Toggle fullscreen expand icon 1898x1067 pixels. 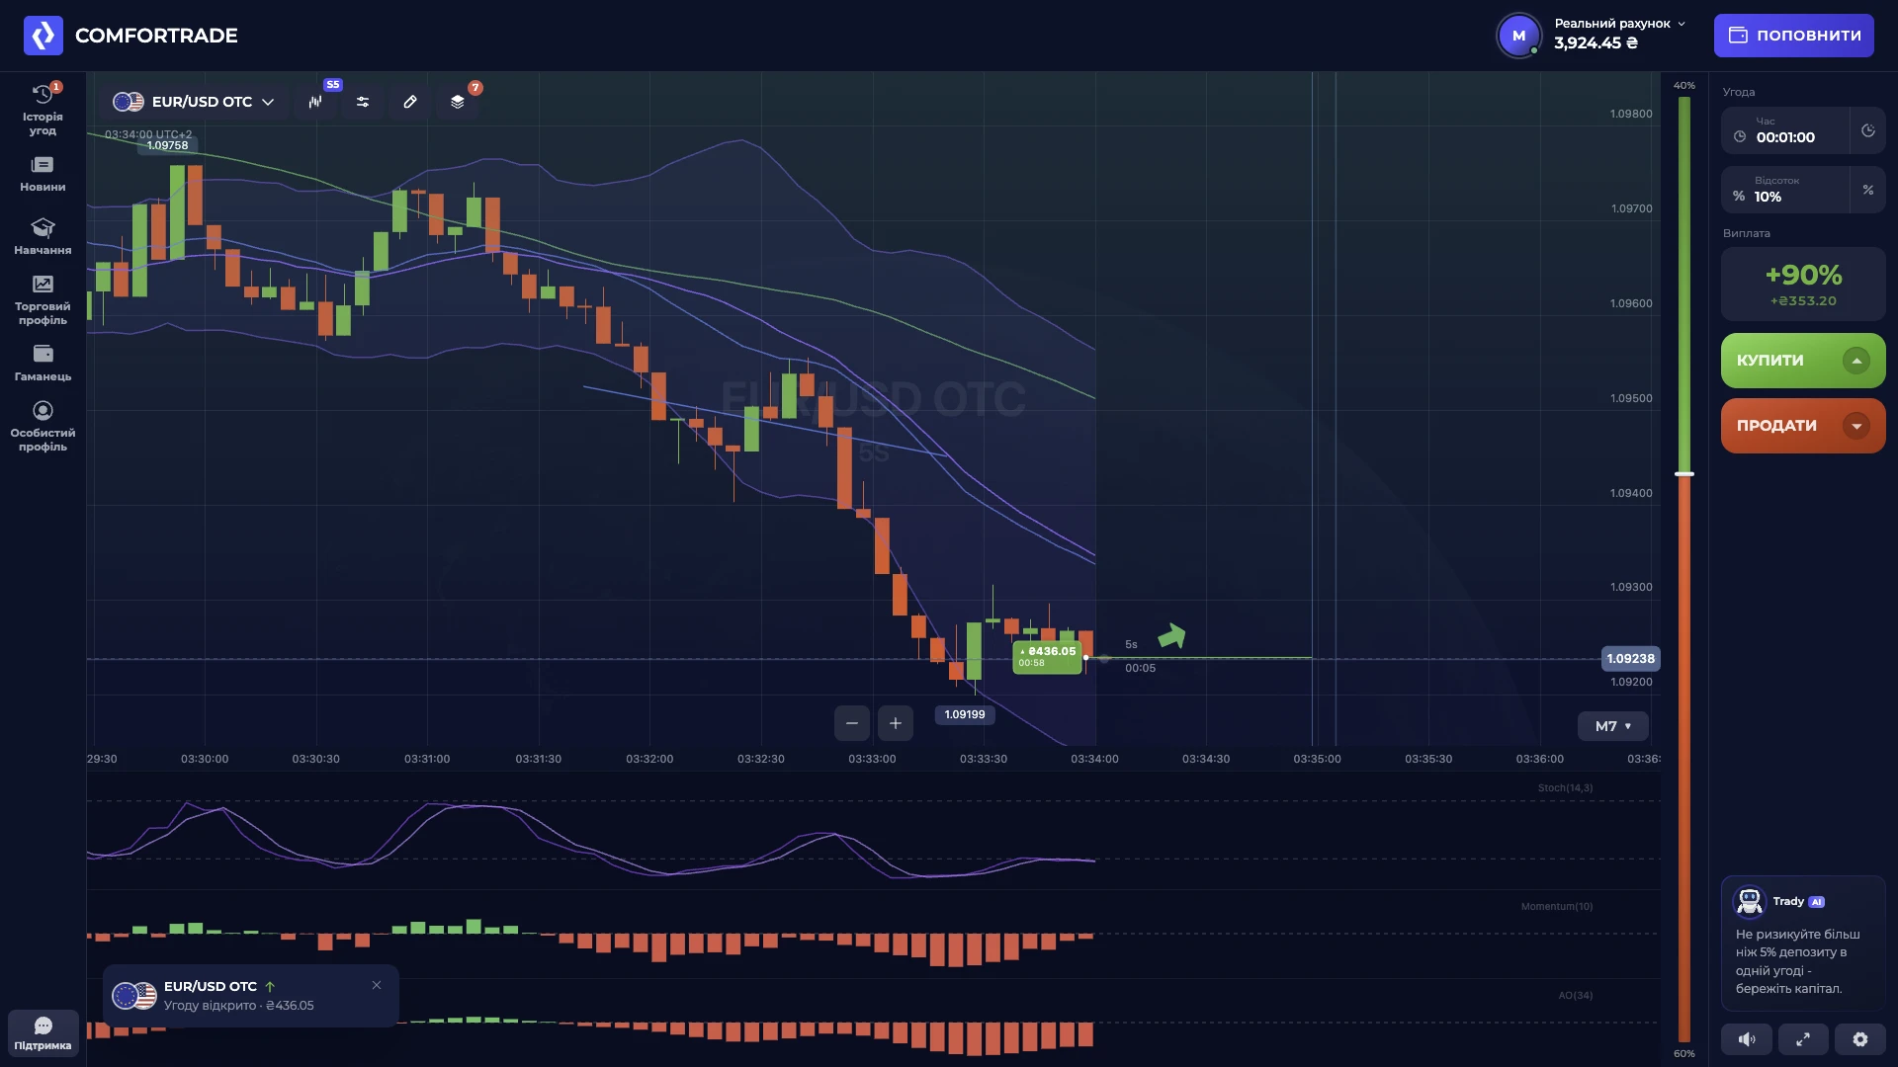pos(1803,1039)
